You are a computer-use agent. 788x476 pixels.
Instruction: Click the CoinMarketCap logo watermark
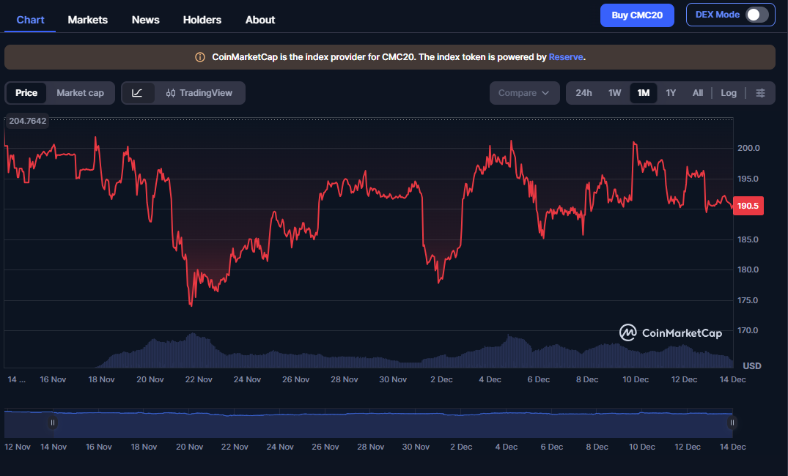coord(671,332)
